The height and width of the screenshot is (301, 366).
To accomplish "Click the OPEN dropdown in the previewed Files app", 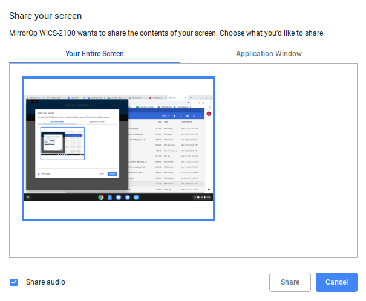I will click(164, 115).
